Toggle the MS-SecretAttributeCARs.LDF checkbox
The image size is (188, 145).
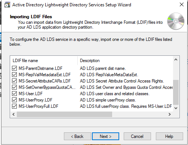coord(15,81)
